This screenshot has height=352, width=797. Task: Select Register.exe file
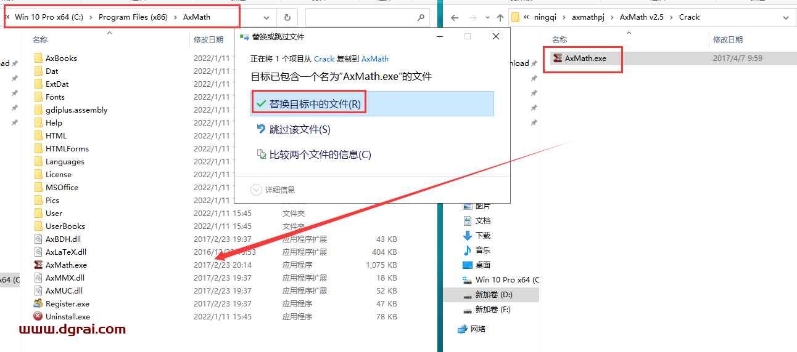[x=67, y=303]
